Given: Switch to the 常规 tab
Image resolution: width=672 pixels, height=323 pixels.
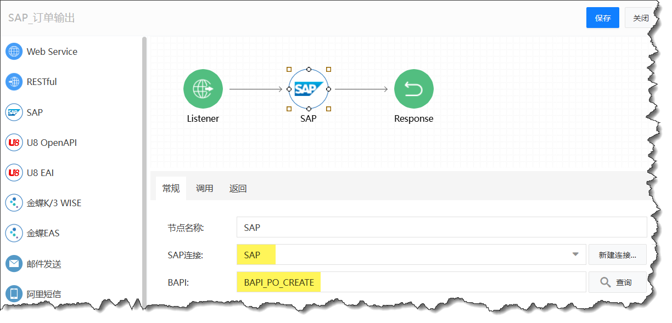Looking at the screenshot, I should (171, 189).
